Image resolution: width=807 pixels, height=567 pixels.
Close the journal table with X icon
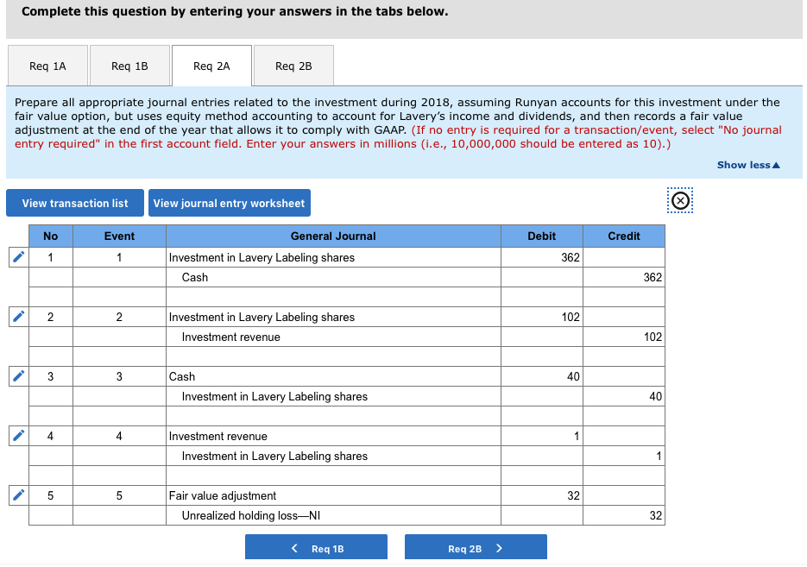point(680,200)
